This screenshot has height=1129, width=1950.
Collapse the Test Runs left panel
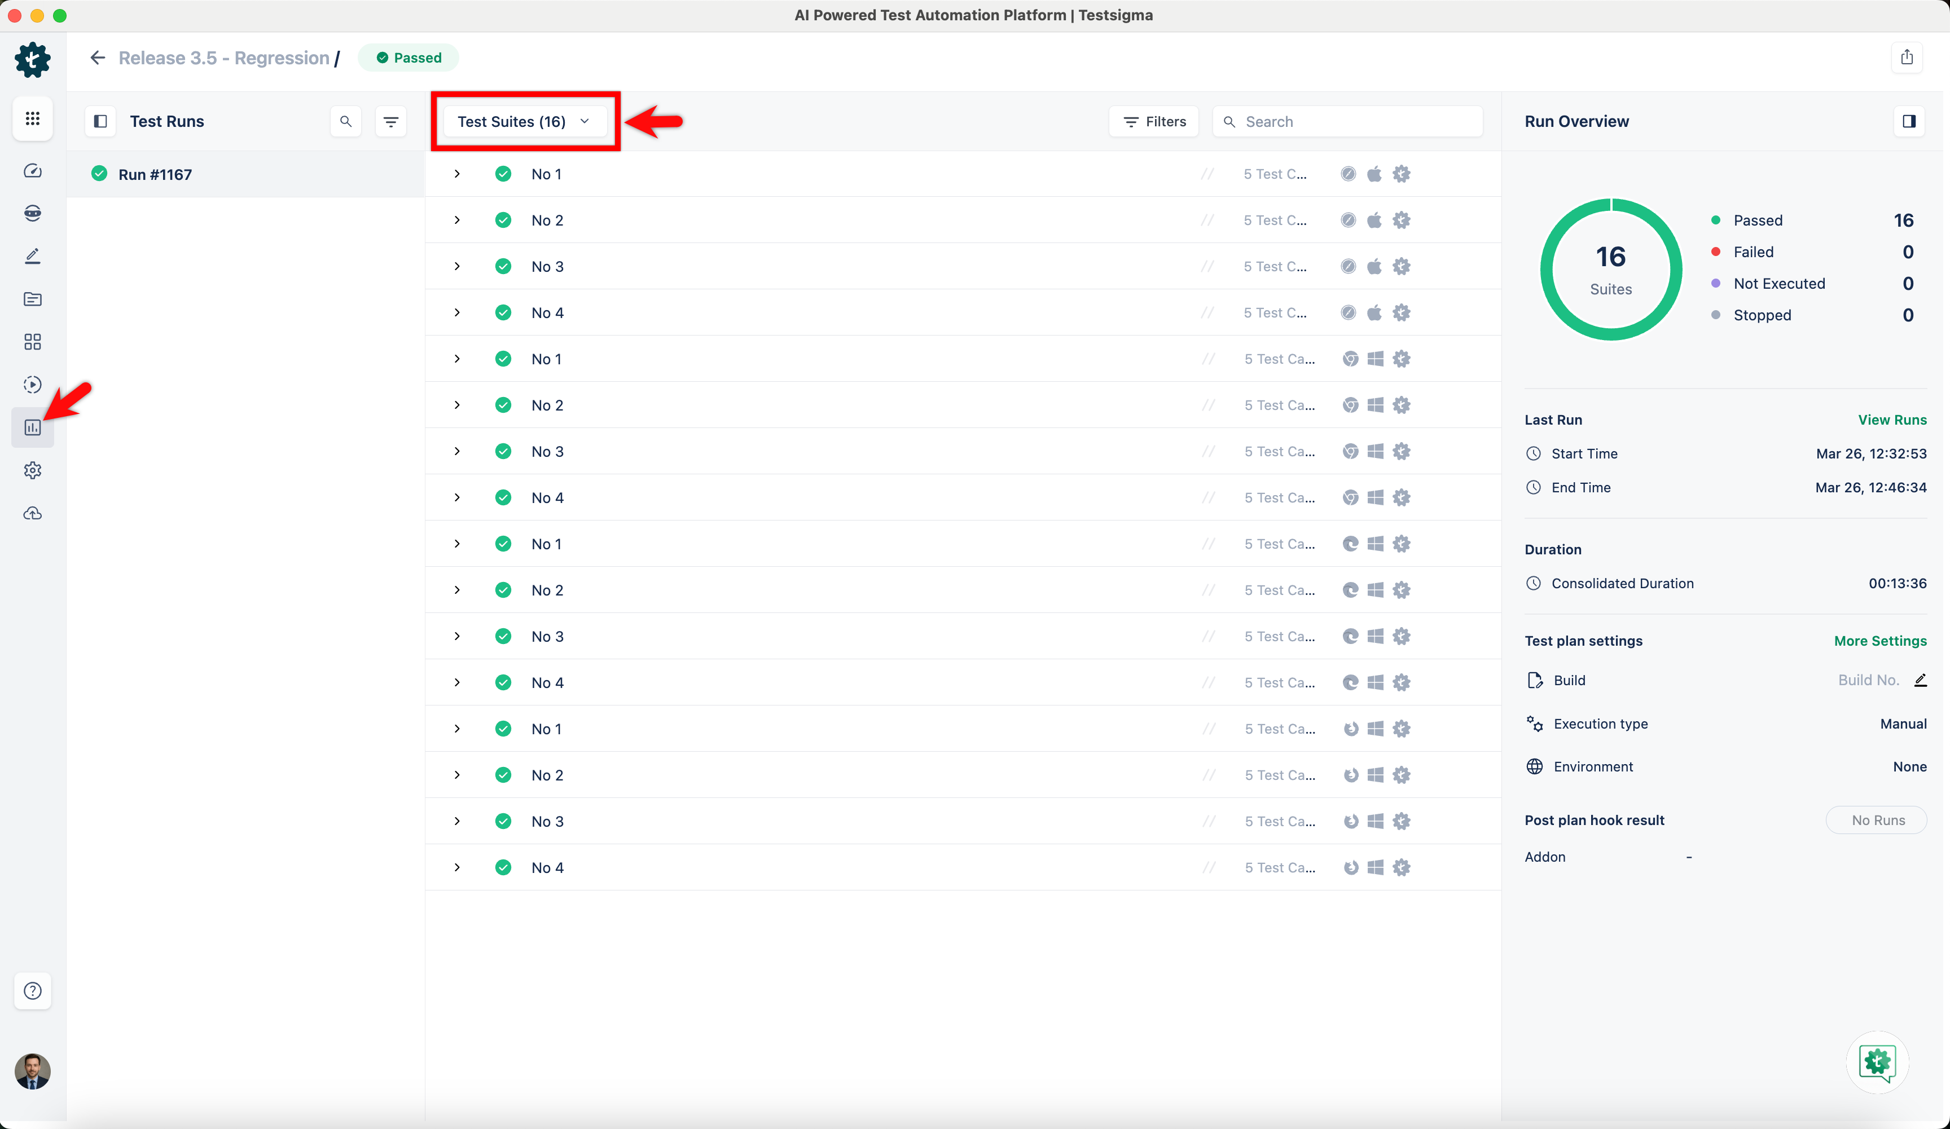pos(100,121)
